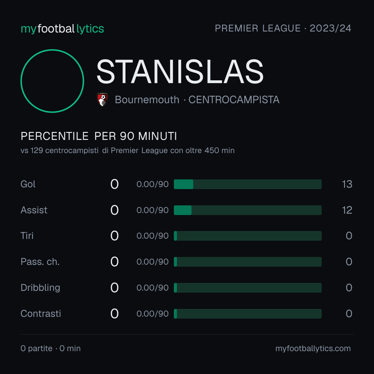
Task: Click the Dribbling stat label
Action: [40, 288]
